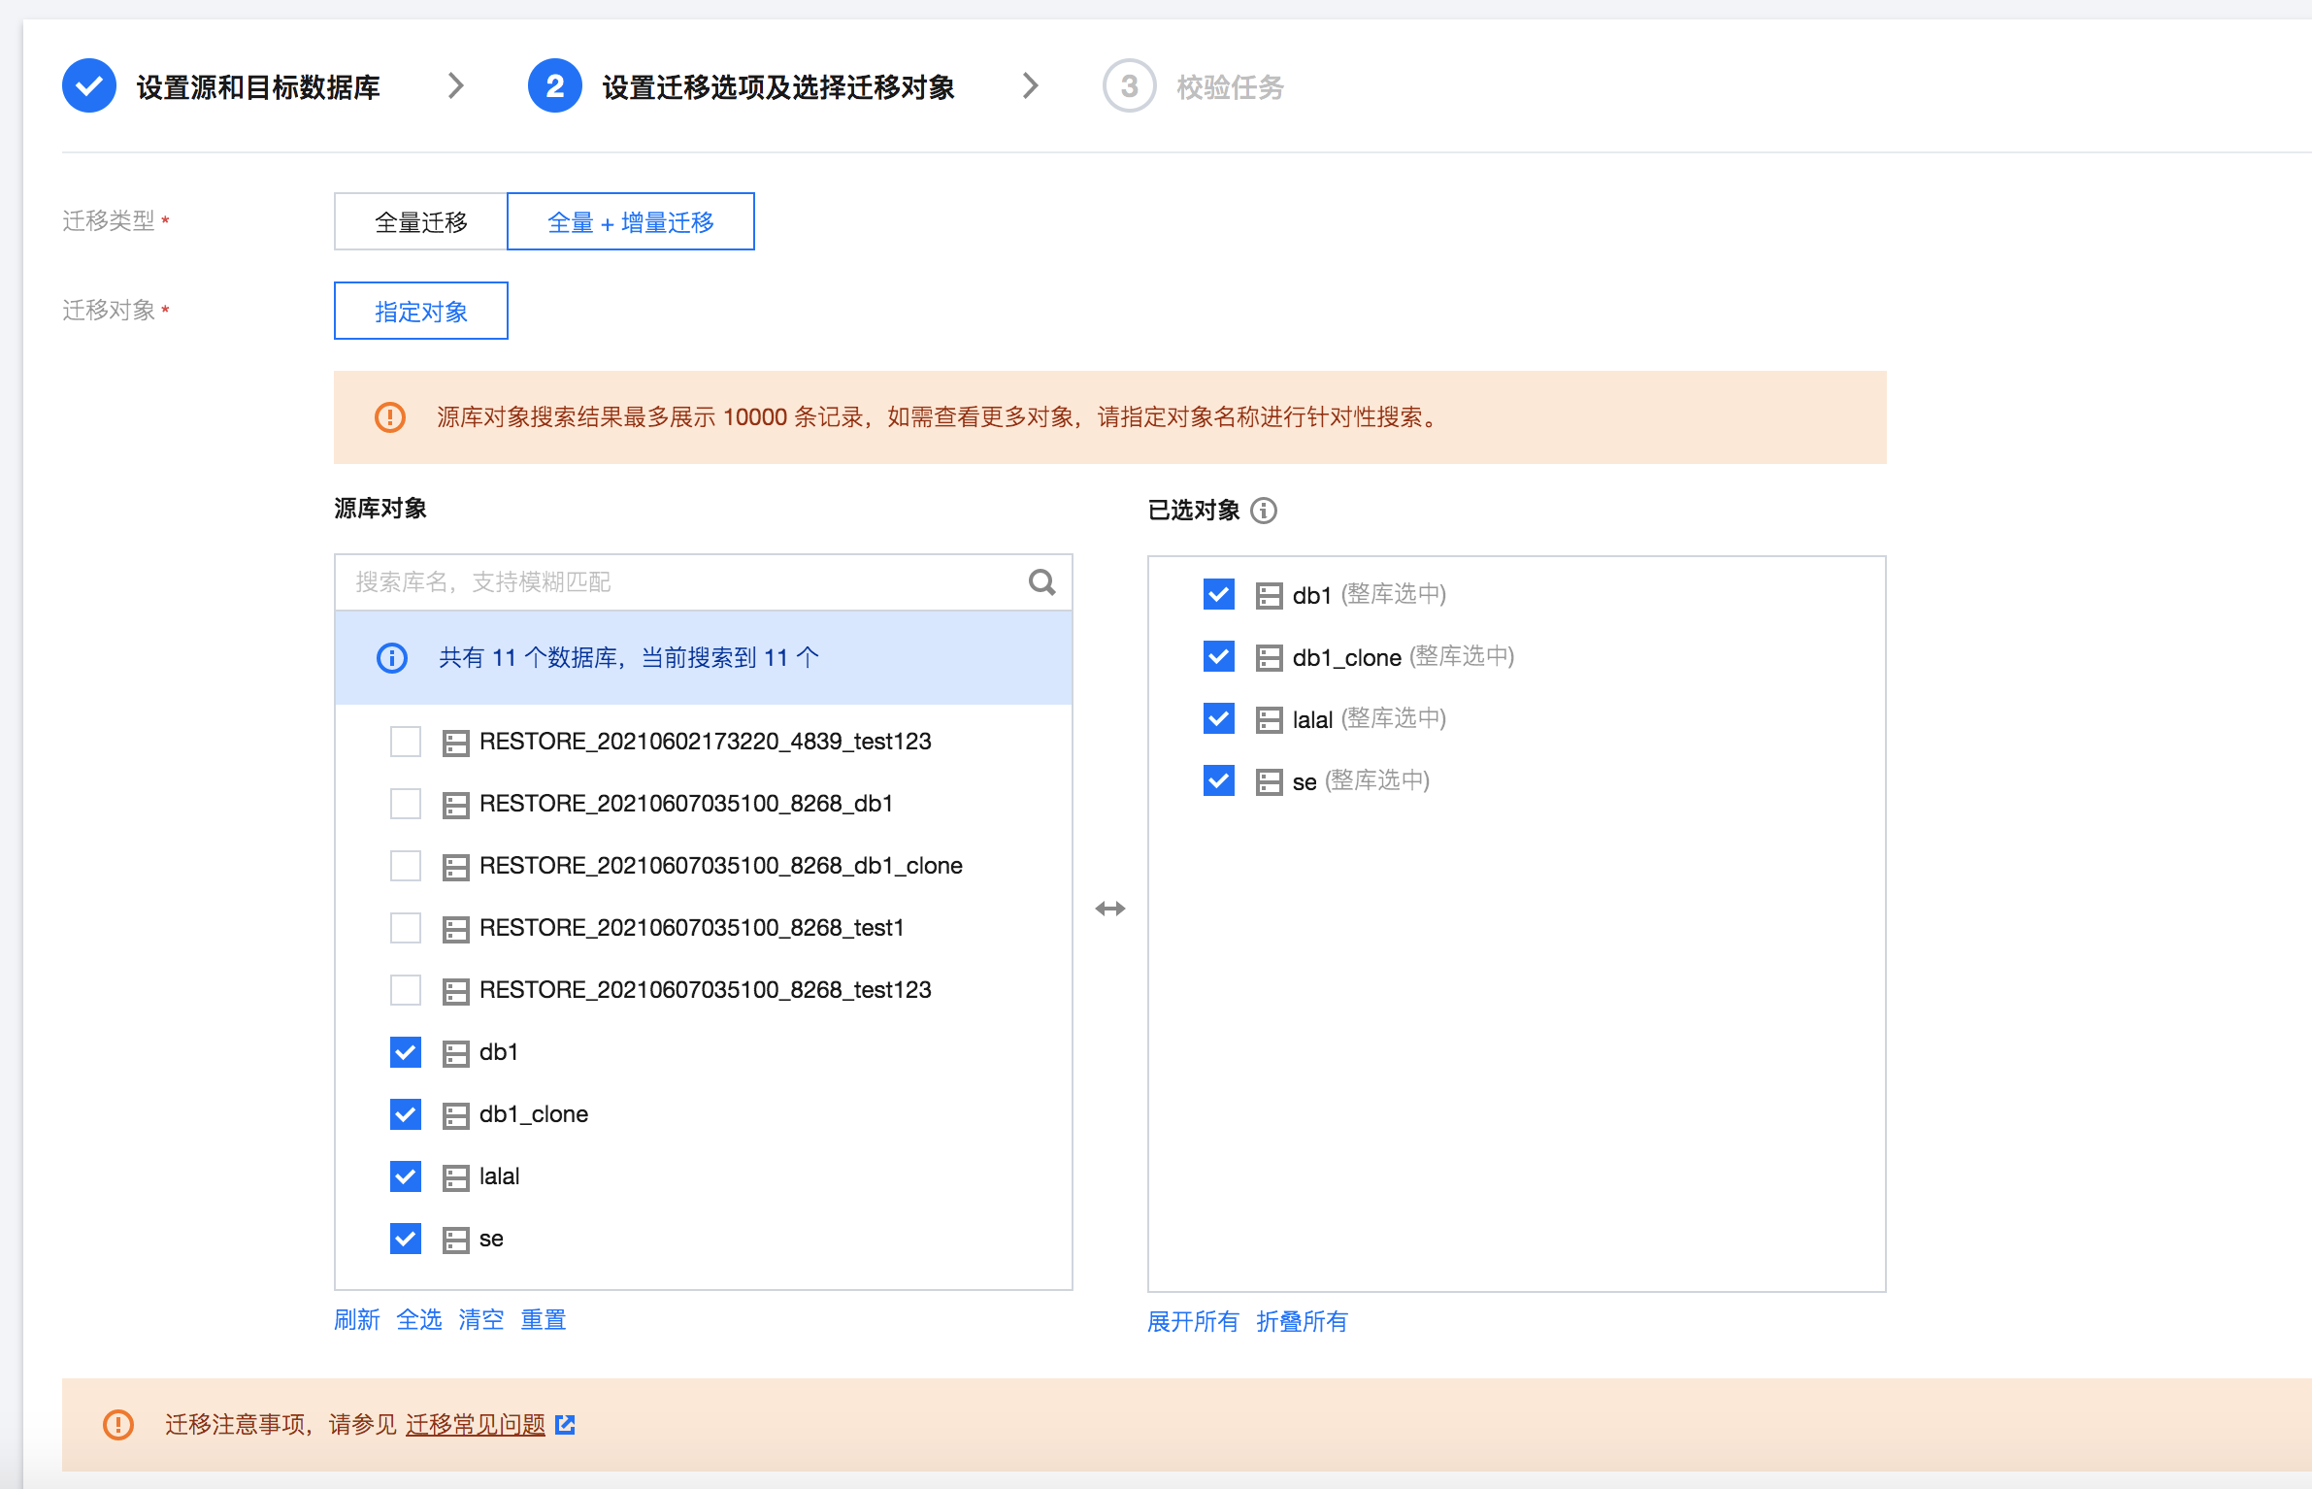2312x1489 pixels.
Task: Select the 全量迁移 migration type
Action: (420, 222)
